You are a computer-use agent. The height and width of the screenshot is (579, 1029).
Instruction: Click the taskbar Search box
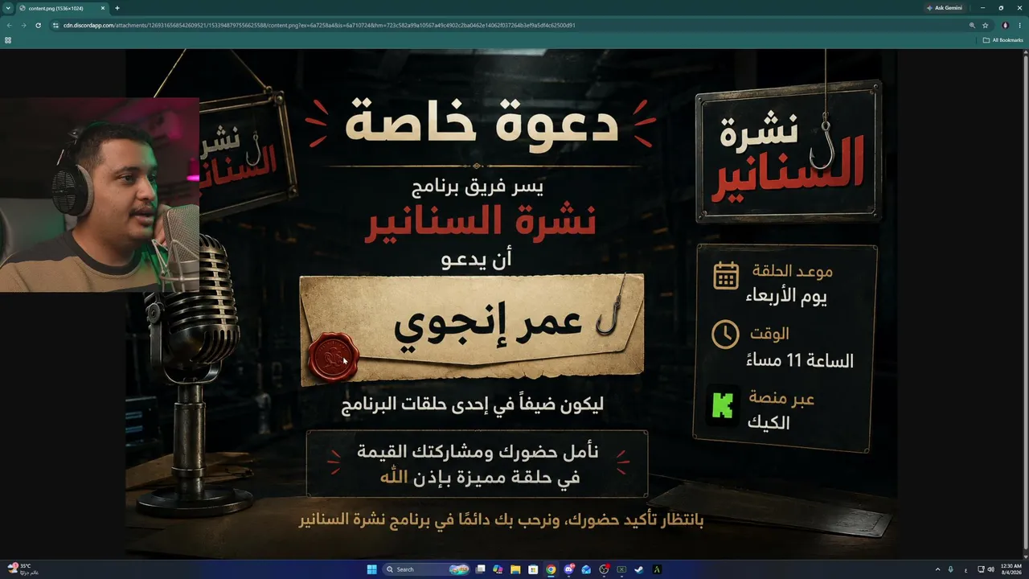tap(427, 569)
